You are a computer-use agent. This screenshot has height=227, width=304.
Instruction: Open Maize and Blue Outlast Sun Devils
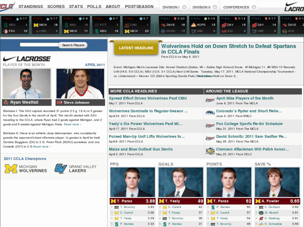point(141,149)
